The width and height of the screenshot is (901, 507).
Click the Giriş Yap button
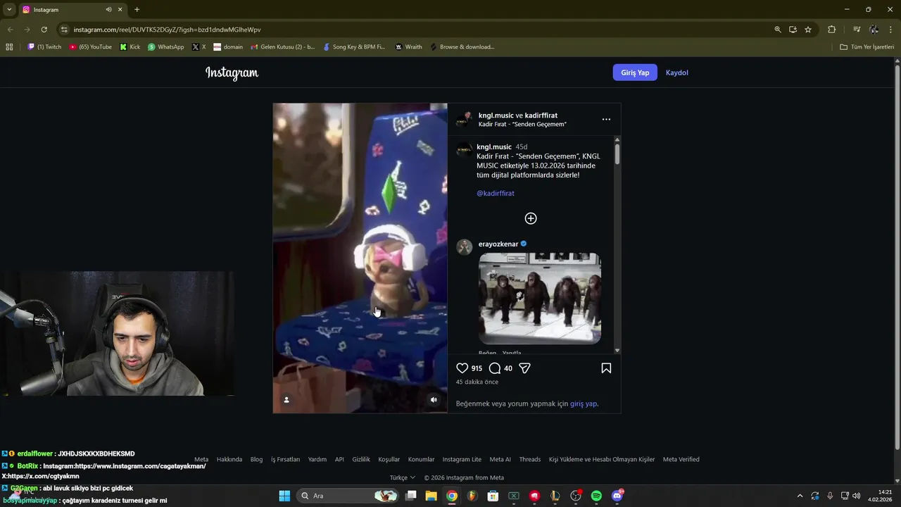point(635,73)
